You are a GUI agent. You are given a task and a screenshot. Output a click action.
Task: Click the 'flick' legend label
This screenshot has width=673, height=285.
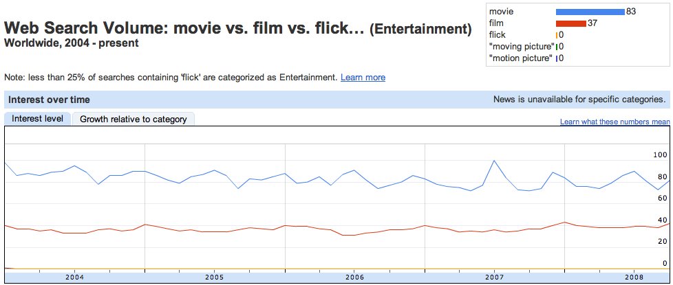(498, 35)
